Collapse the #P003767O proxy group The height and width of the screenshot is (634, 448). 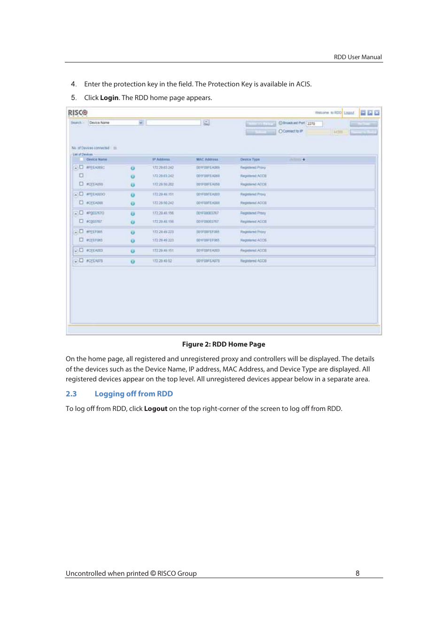tap(76, 214)
